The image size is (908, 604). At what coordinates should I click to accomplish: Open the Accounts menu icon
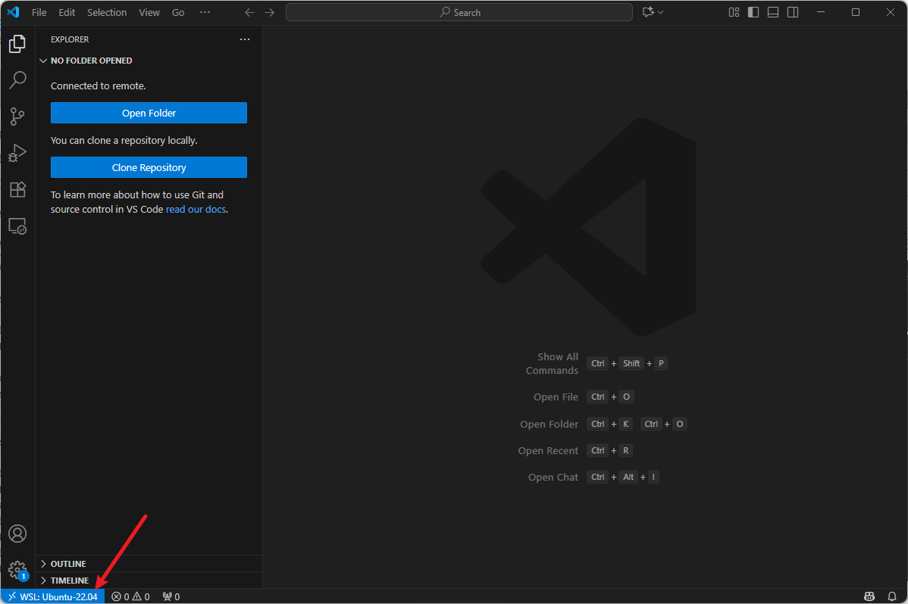pos(17,534)
